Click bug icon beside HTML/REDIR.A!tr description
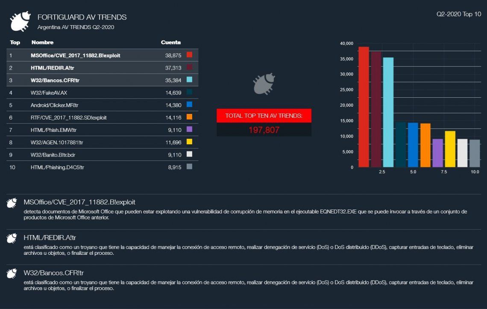 12,238
